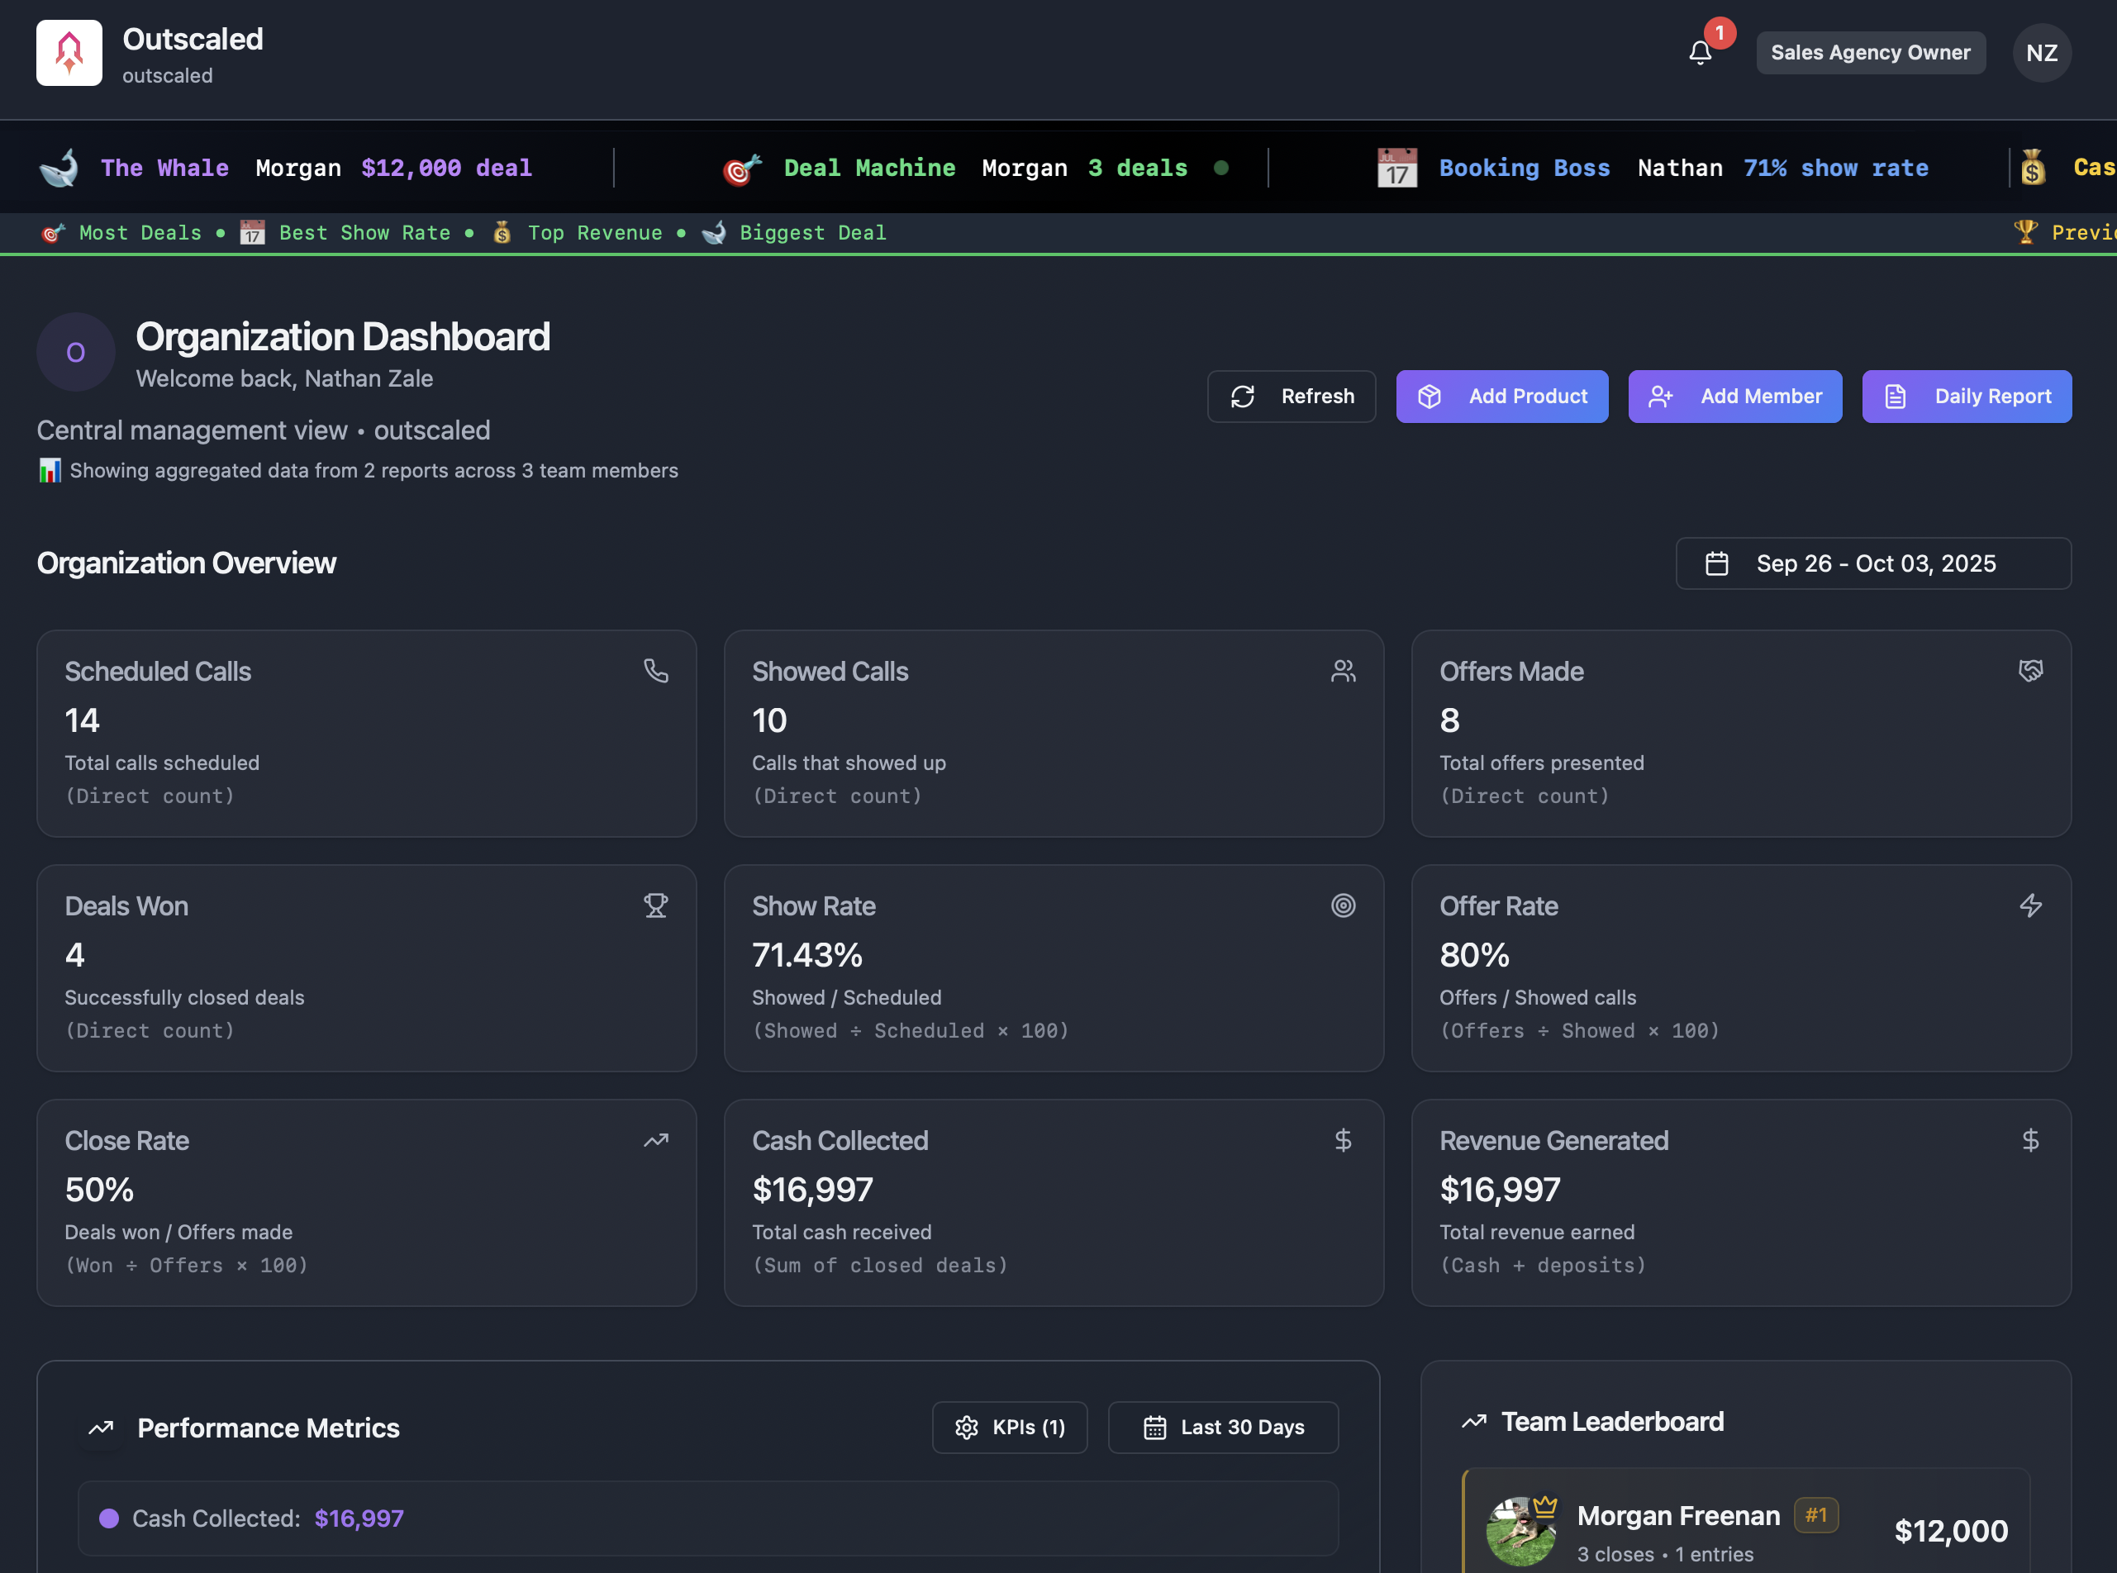Click the Outscaled rocket logo
This screenshot has height=1573, width=2117.
pos(69,54)
